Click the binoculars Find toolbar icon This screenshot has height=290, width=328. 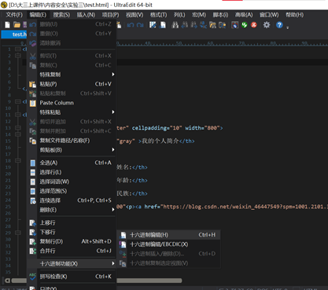point(175,25)
